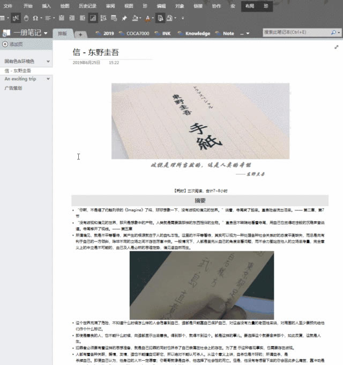The width and height of the screenshot is (343, 365).
Task: Click the stamp highlighter icon
Action: coord(135,18)
